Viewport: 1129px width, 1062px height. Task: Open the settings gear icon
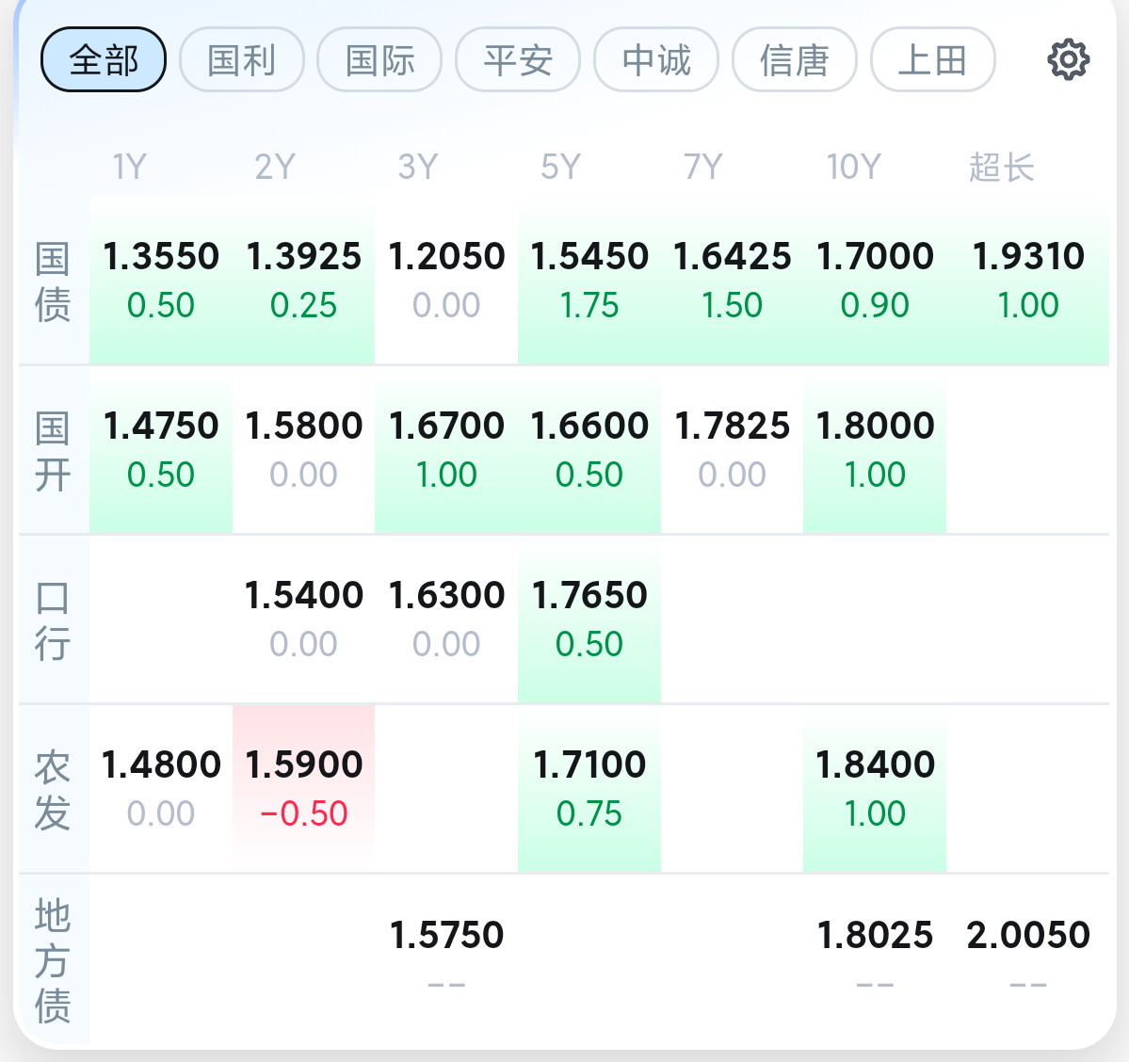1068,60
